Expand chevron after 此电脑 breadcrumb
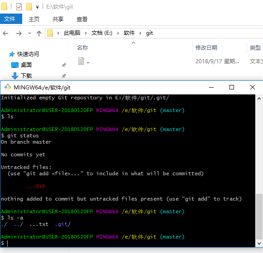Image resolution: width=263 pixels, height=253 pixels. click(x=86, y=33)
